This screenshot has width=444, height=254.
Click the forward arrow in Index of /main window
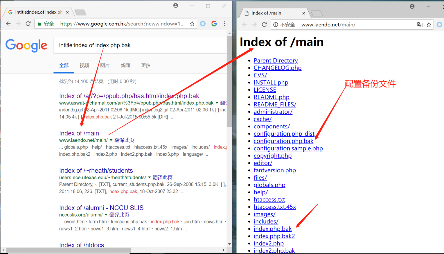coord(254,25)
